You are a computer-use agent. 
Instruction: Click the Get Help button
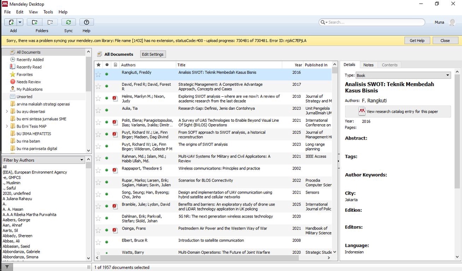pos(417,40)
